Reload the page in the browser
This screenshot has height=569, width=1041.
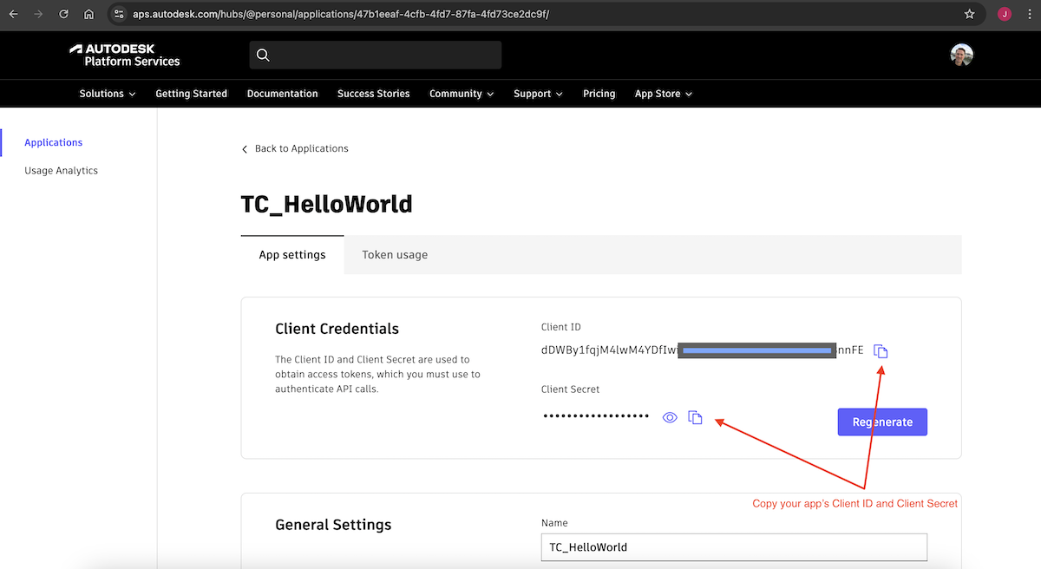[x=63, y=15]
